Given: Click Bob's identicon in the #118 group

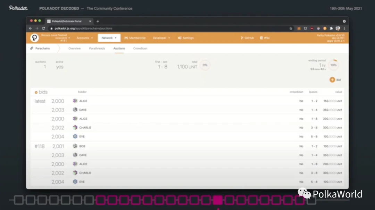Looking at the screenshot, I should pyautogui.click(x=75, y=146).
